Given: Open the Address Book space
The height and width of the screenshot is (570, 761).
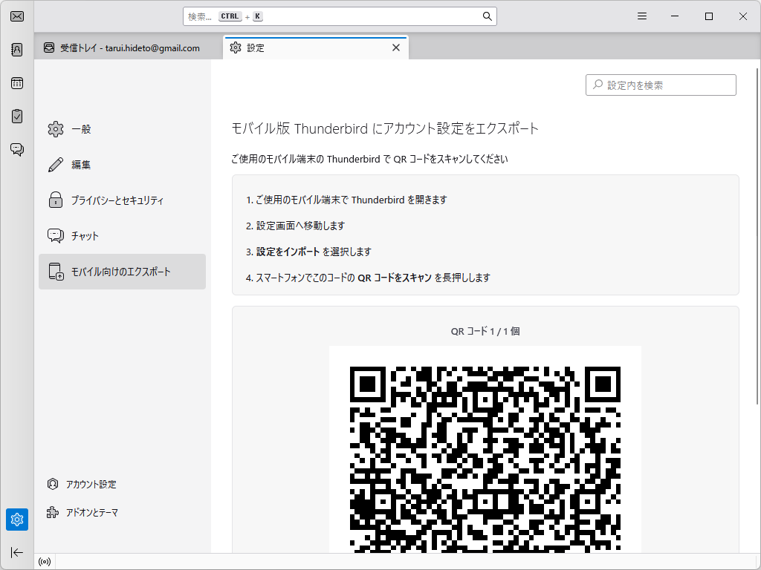Looking at the screenshot, I should point(16,49).
